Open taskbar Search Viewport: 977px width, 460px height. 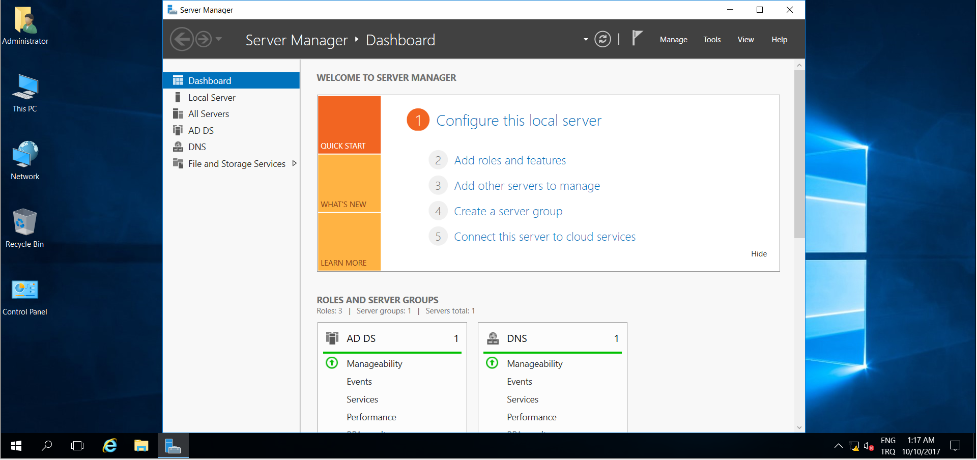46,446
